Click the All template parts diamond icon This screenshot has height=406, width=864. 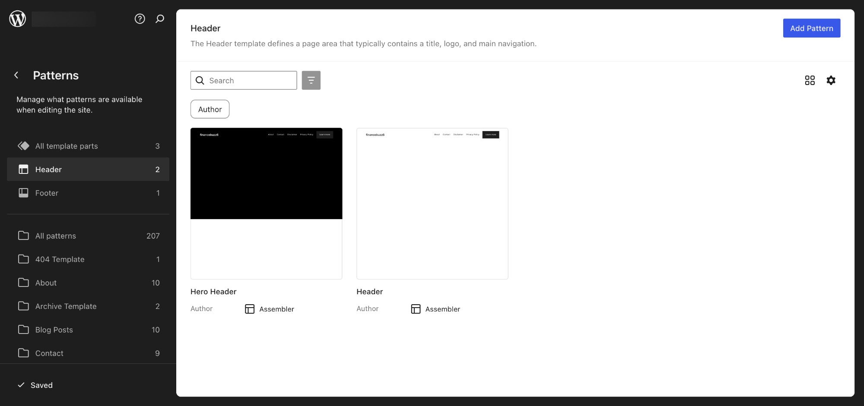23,146
